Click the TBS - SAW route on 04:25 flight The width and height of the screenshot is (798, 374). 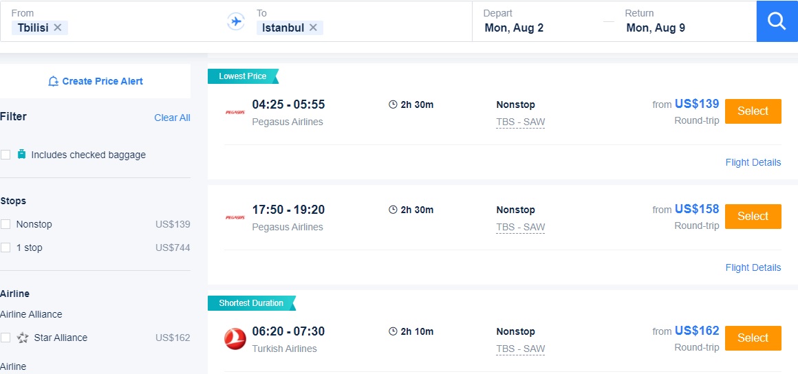click(x=520, y=122)
